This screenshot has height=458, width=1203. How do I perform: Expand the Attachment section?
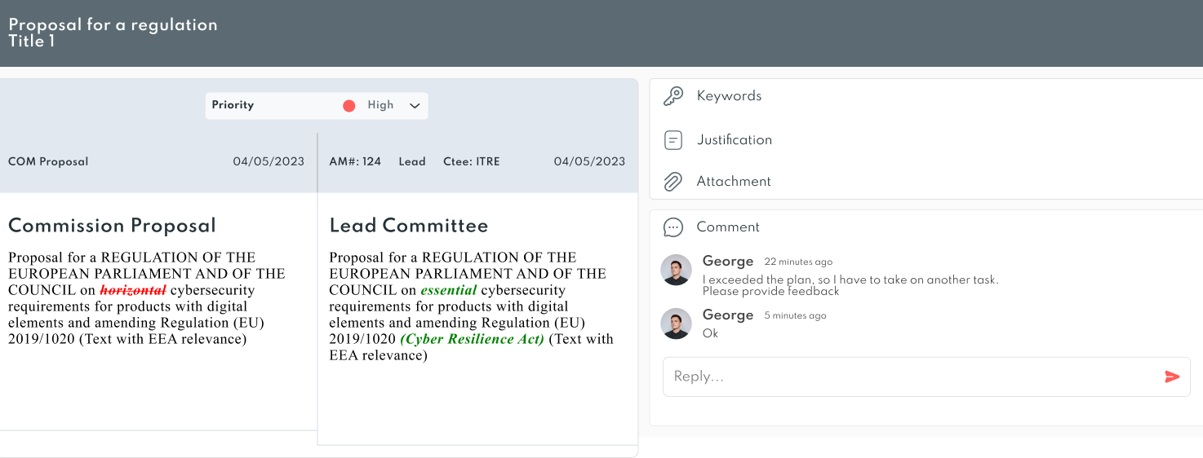[926, 182]
